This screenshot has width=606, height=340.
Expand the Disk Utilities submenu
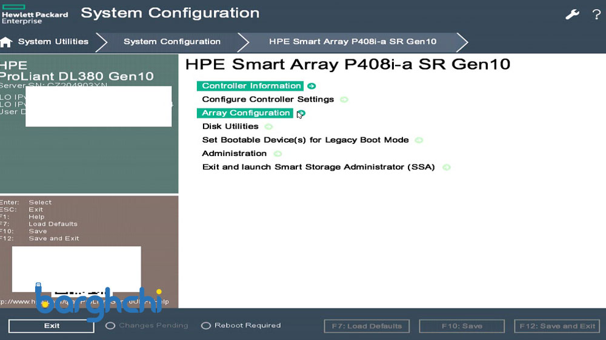(230, 126)
